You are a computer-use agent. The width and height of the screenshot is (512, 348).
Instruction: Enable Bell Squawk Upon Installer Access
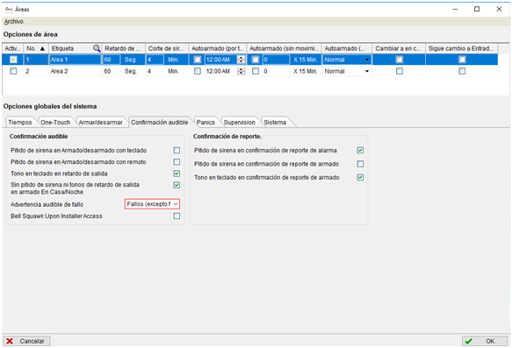coord(177,216)
